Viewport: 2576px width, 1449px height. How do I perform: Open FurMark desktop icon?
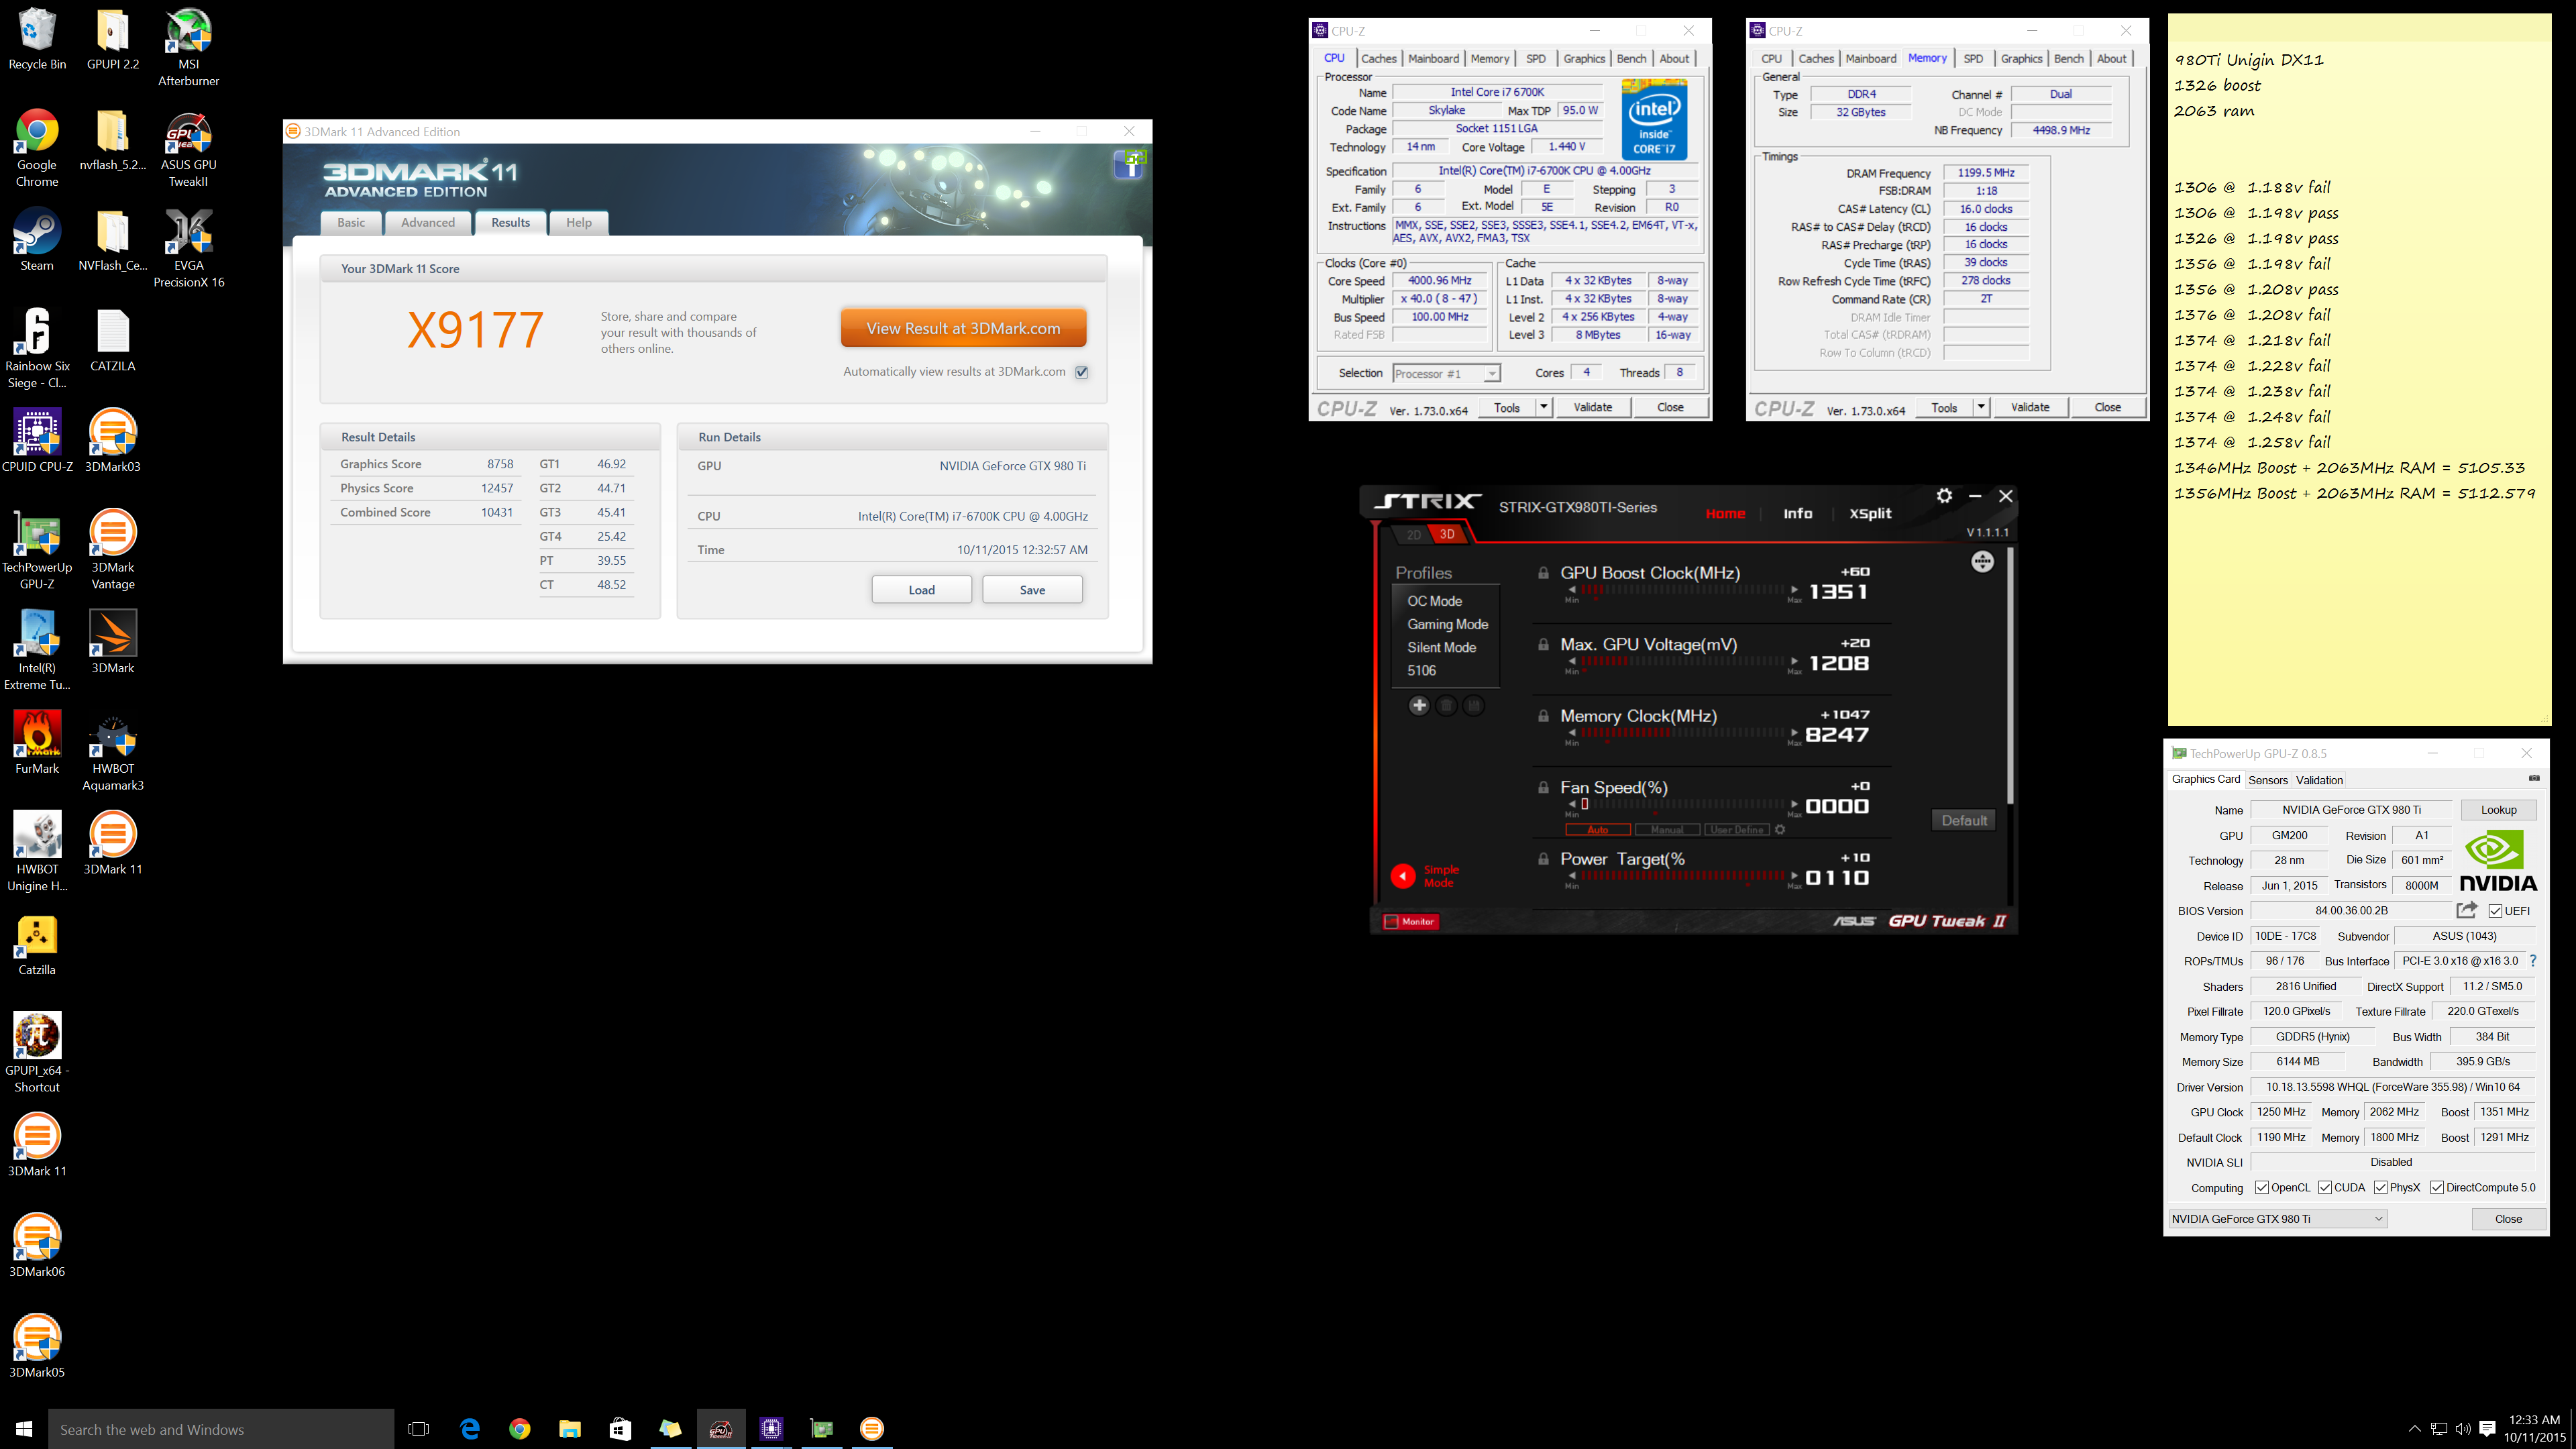(x=37, y=743)
